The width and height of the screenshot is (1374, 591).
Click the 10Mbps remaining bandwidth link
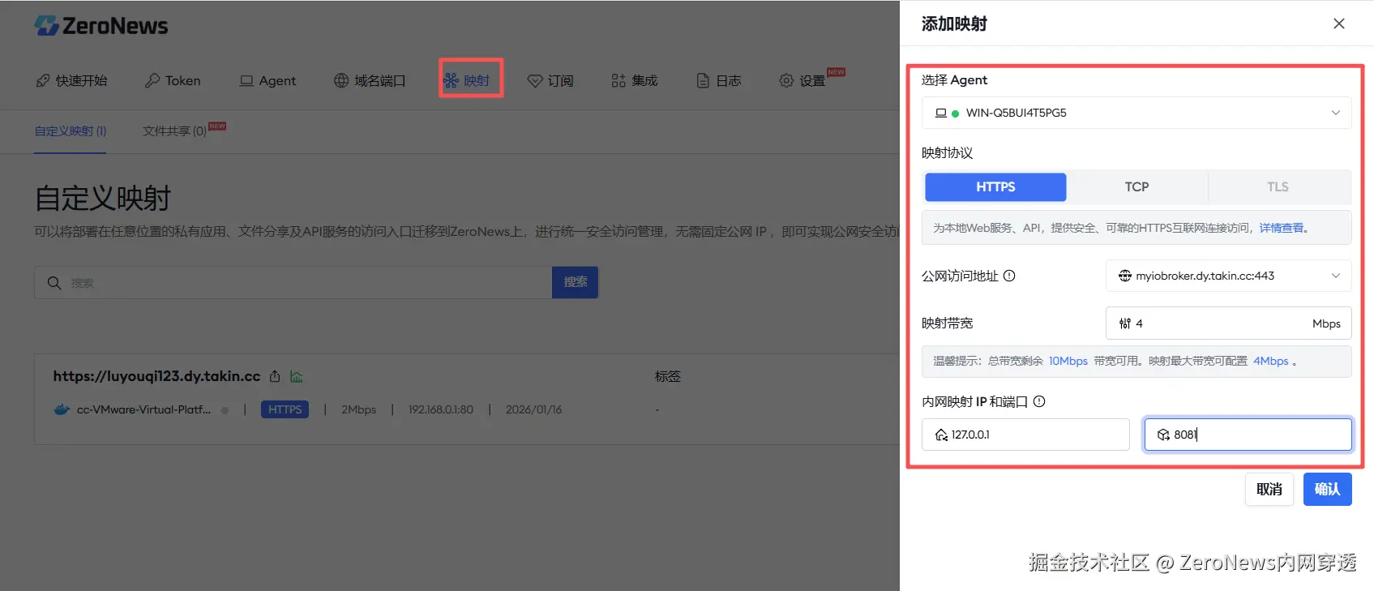point(1068,361)
